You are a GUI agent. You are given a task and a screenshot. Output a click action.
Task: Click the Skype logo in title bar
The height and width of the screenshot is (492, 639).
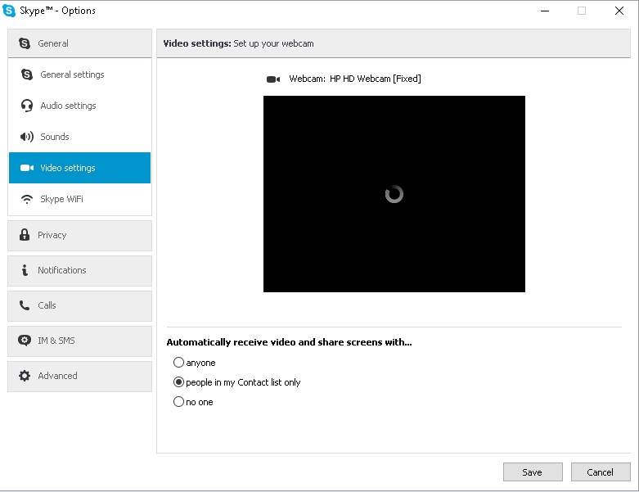(9, 10)
